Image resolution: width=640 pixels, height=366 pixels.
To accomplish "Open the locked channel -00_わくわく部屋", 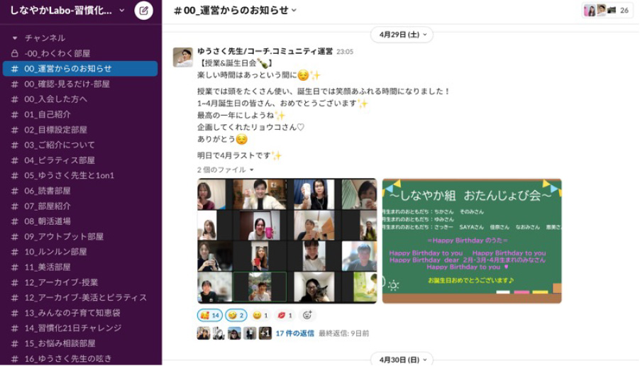I will [80, 53].
